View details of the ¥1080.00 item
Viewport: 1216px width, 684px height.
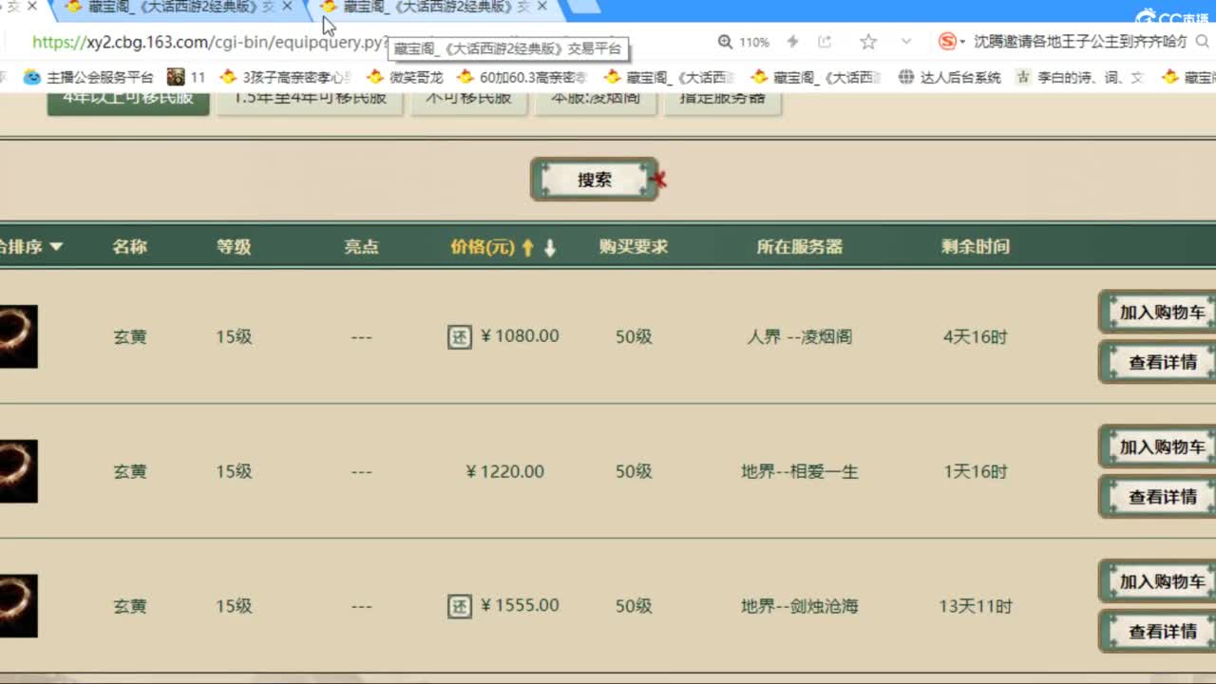tap(1159, 362)
